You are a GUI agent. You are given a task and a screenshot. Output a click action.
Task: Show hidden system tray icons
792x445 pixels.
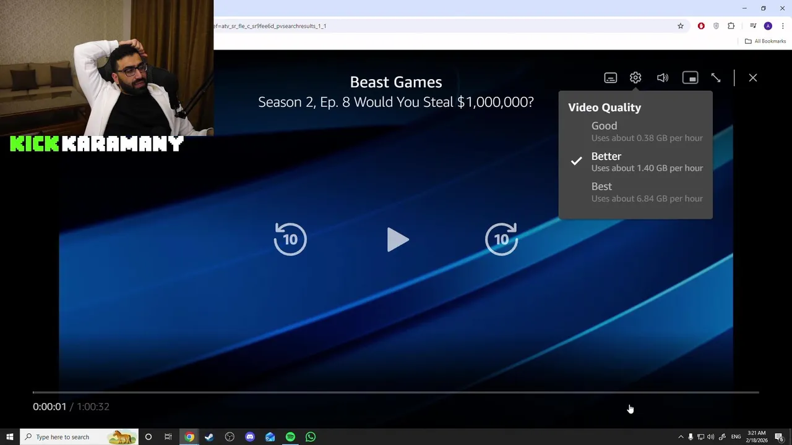click(681, 437)
